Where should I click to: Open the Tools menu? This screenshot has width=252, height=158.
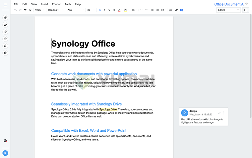[x=68, y=4]
